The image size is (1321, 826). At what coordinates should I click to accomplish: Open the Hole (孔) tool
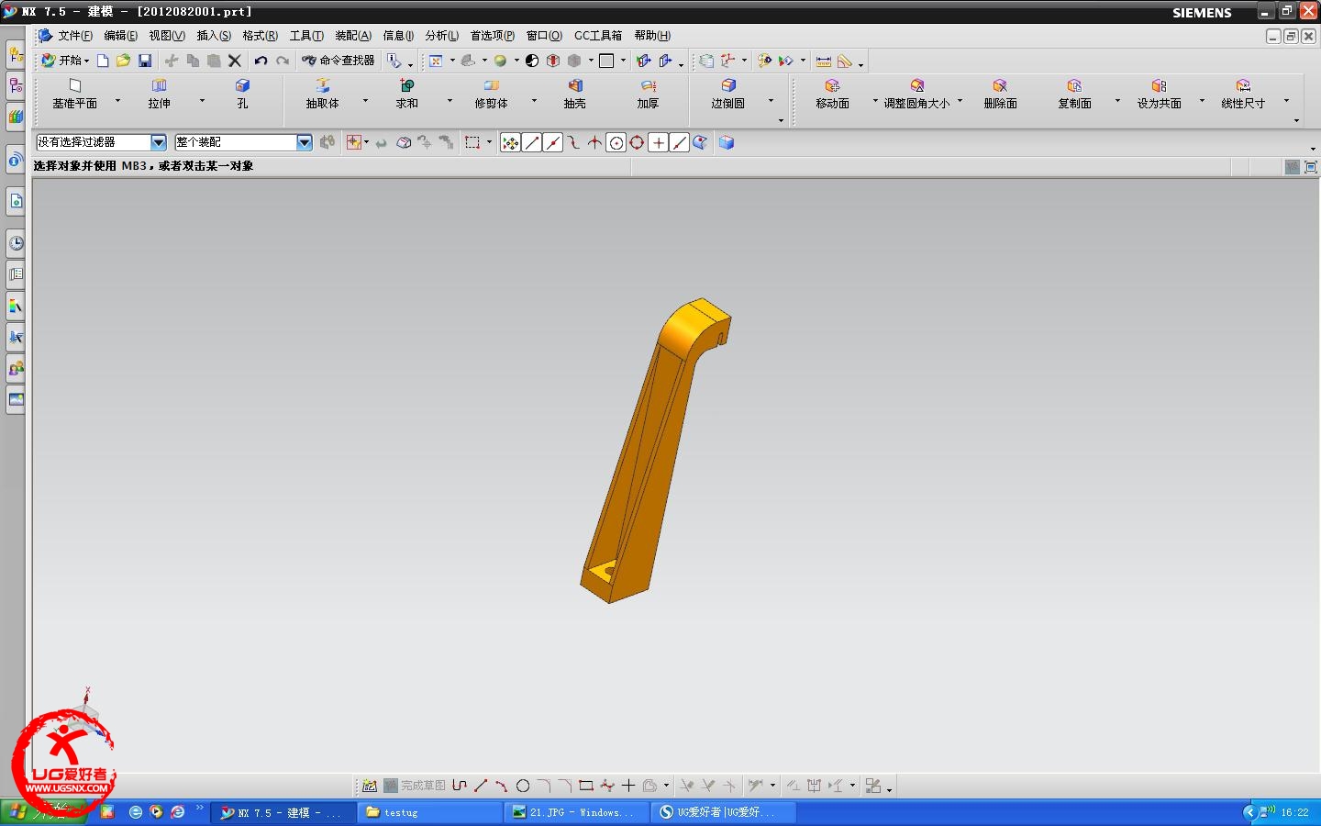click(242, 94)
